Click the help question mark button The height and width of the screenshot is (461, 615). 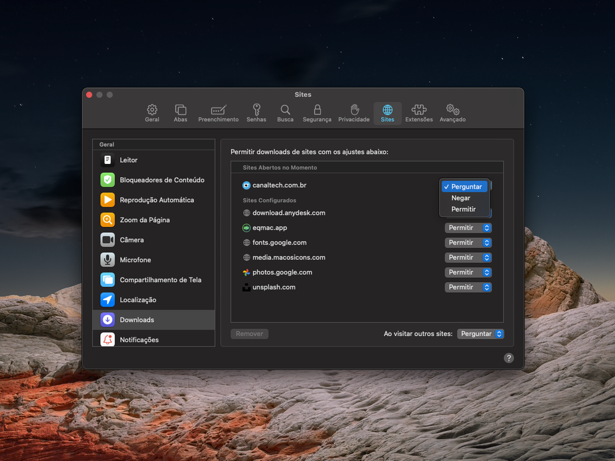[x=509, y=358]
